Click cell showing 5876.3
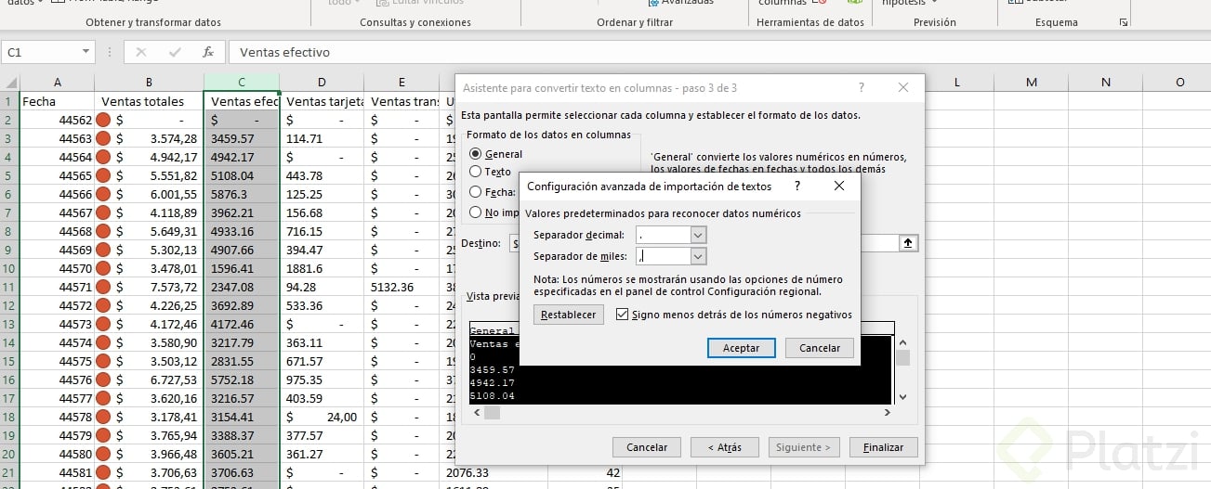Image resolution: width=1211 pixels, height=489 pixels. [x=242, y=194]
